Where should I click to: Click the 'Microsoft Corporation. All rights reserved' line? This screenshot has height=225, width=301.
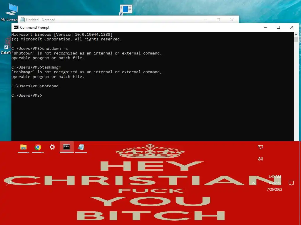pos(67,39)
